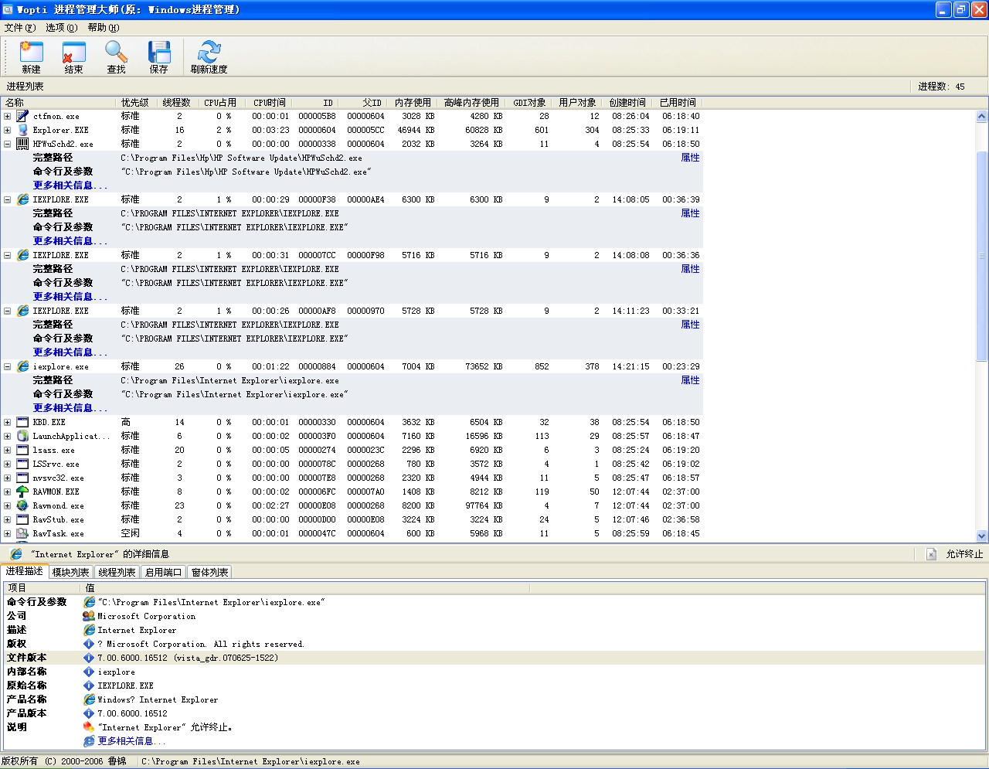The image size is (989, 769).
Task: Click the 结束 (End process) toolbar icon
Action: pos(73,53)
